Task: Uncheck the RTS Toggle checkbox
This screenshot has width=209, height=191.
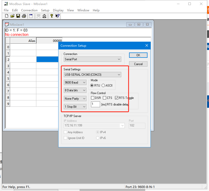Action: click(116, 98)
